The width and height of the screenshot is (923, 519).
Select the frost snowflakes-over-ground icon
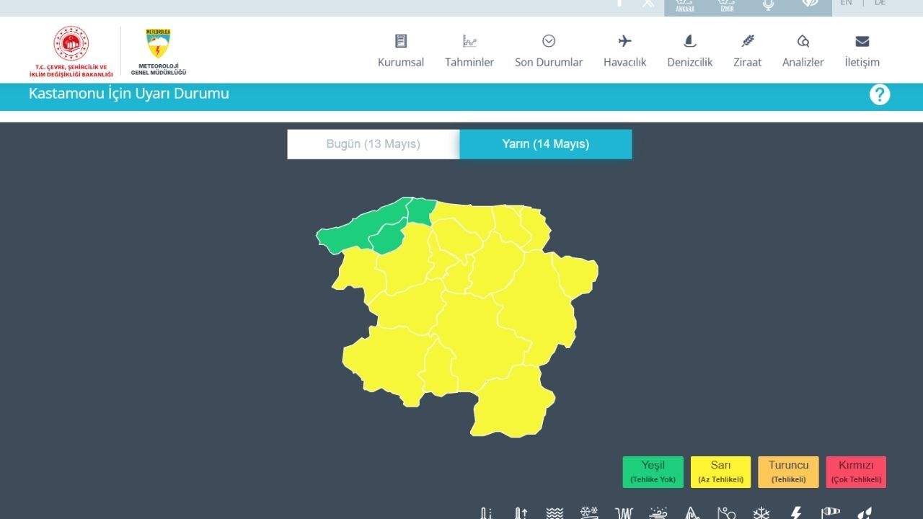pyautogui.click(x=589, y=513)
